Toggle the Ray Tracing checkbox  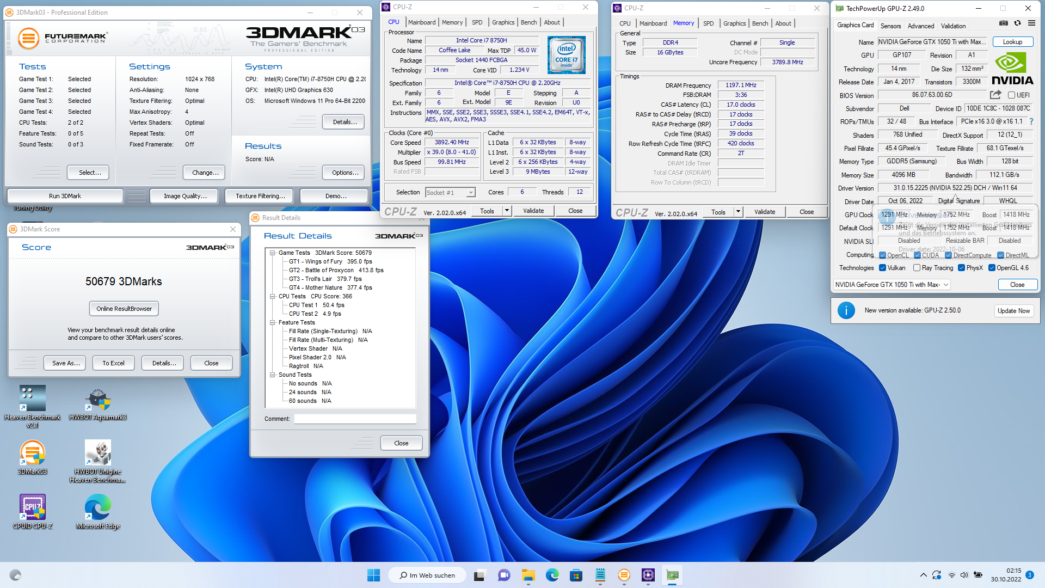pos(917,268)
